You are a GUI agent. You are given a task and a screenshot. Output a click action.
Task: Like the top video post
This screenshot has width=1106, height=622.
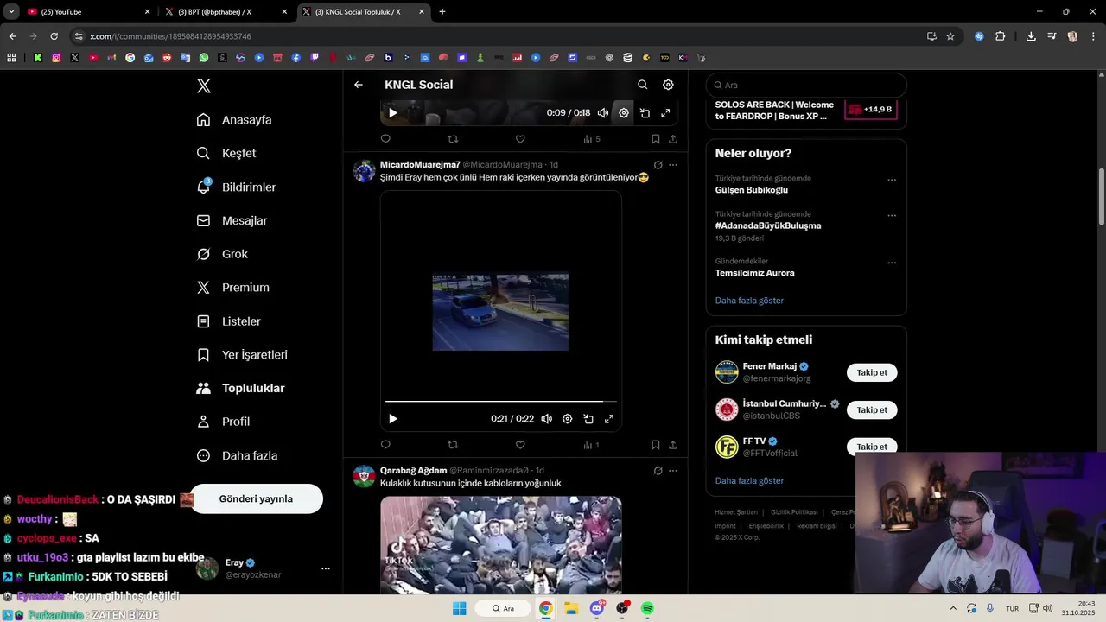tap(520, 139)
